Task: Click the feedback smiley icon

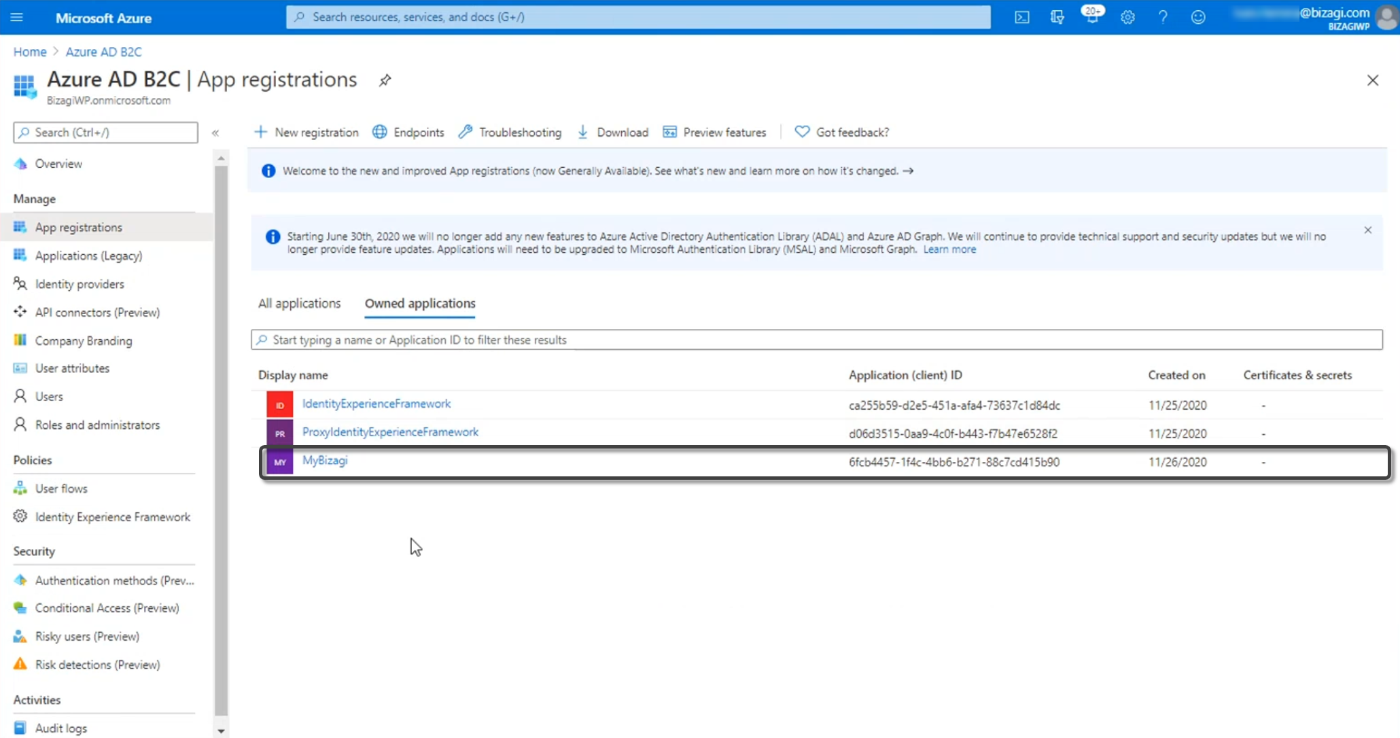Action: pos(1198,17)
